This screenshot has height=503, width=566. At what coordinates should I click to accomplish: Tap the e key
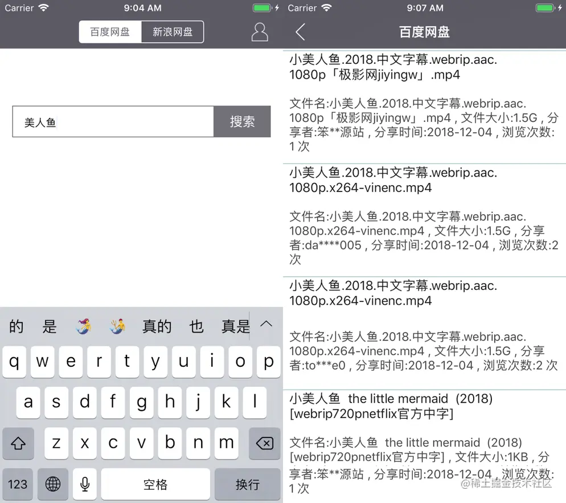[71, 362]
